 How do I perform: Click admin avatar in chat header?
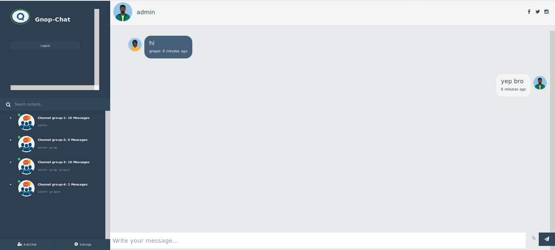[123, 12]
